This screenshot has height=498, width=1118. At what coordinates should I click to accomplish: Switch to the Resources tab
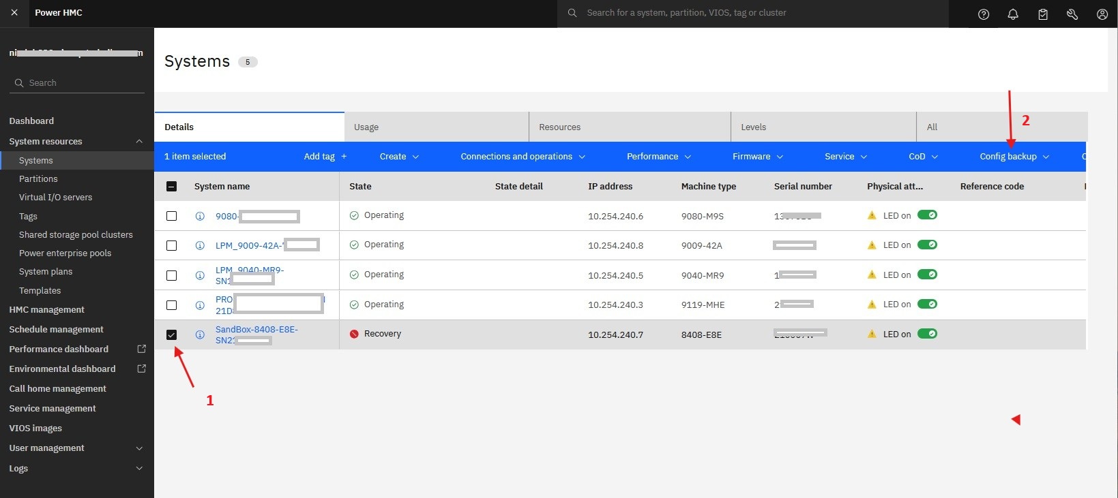(630, 127)
